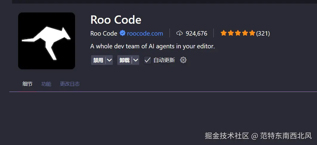The height and width of the screenshot is (145, 317).
Task: Expand the 禁用 dropdown arrow
Action: pos(109,60)
